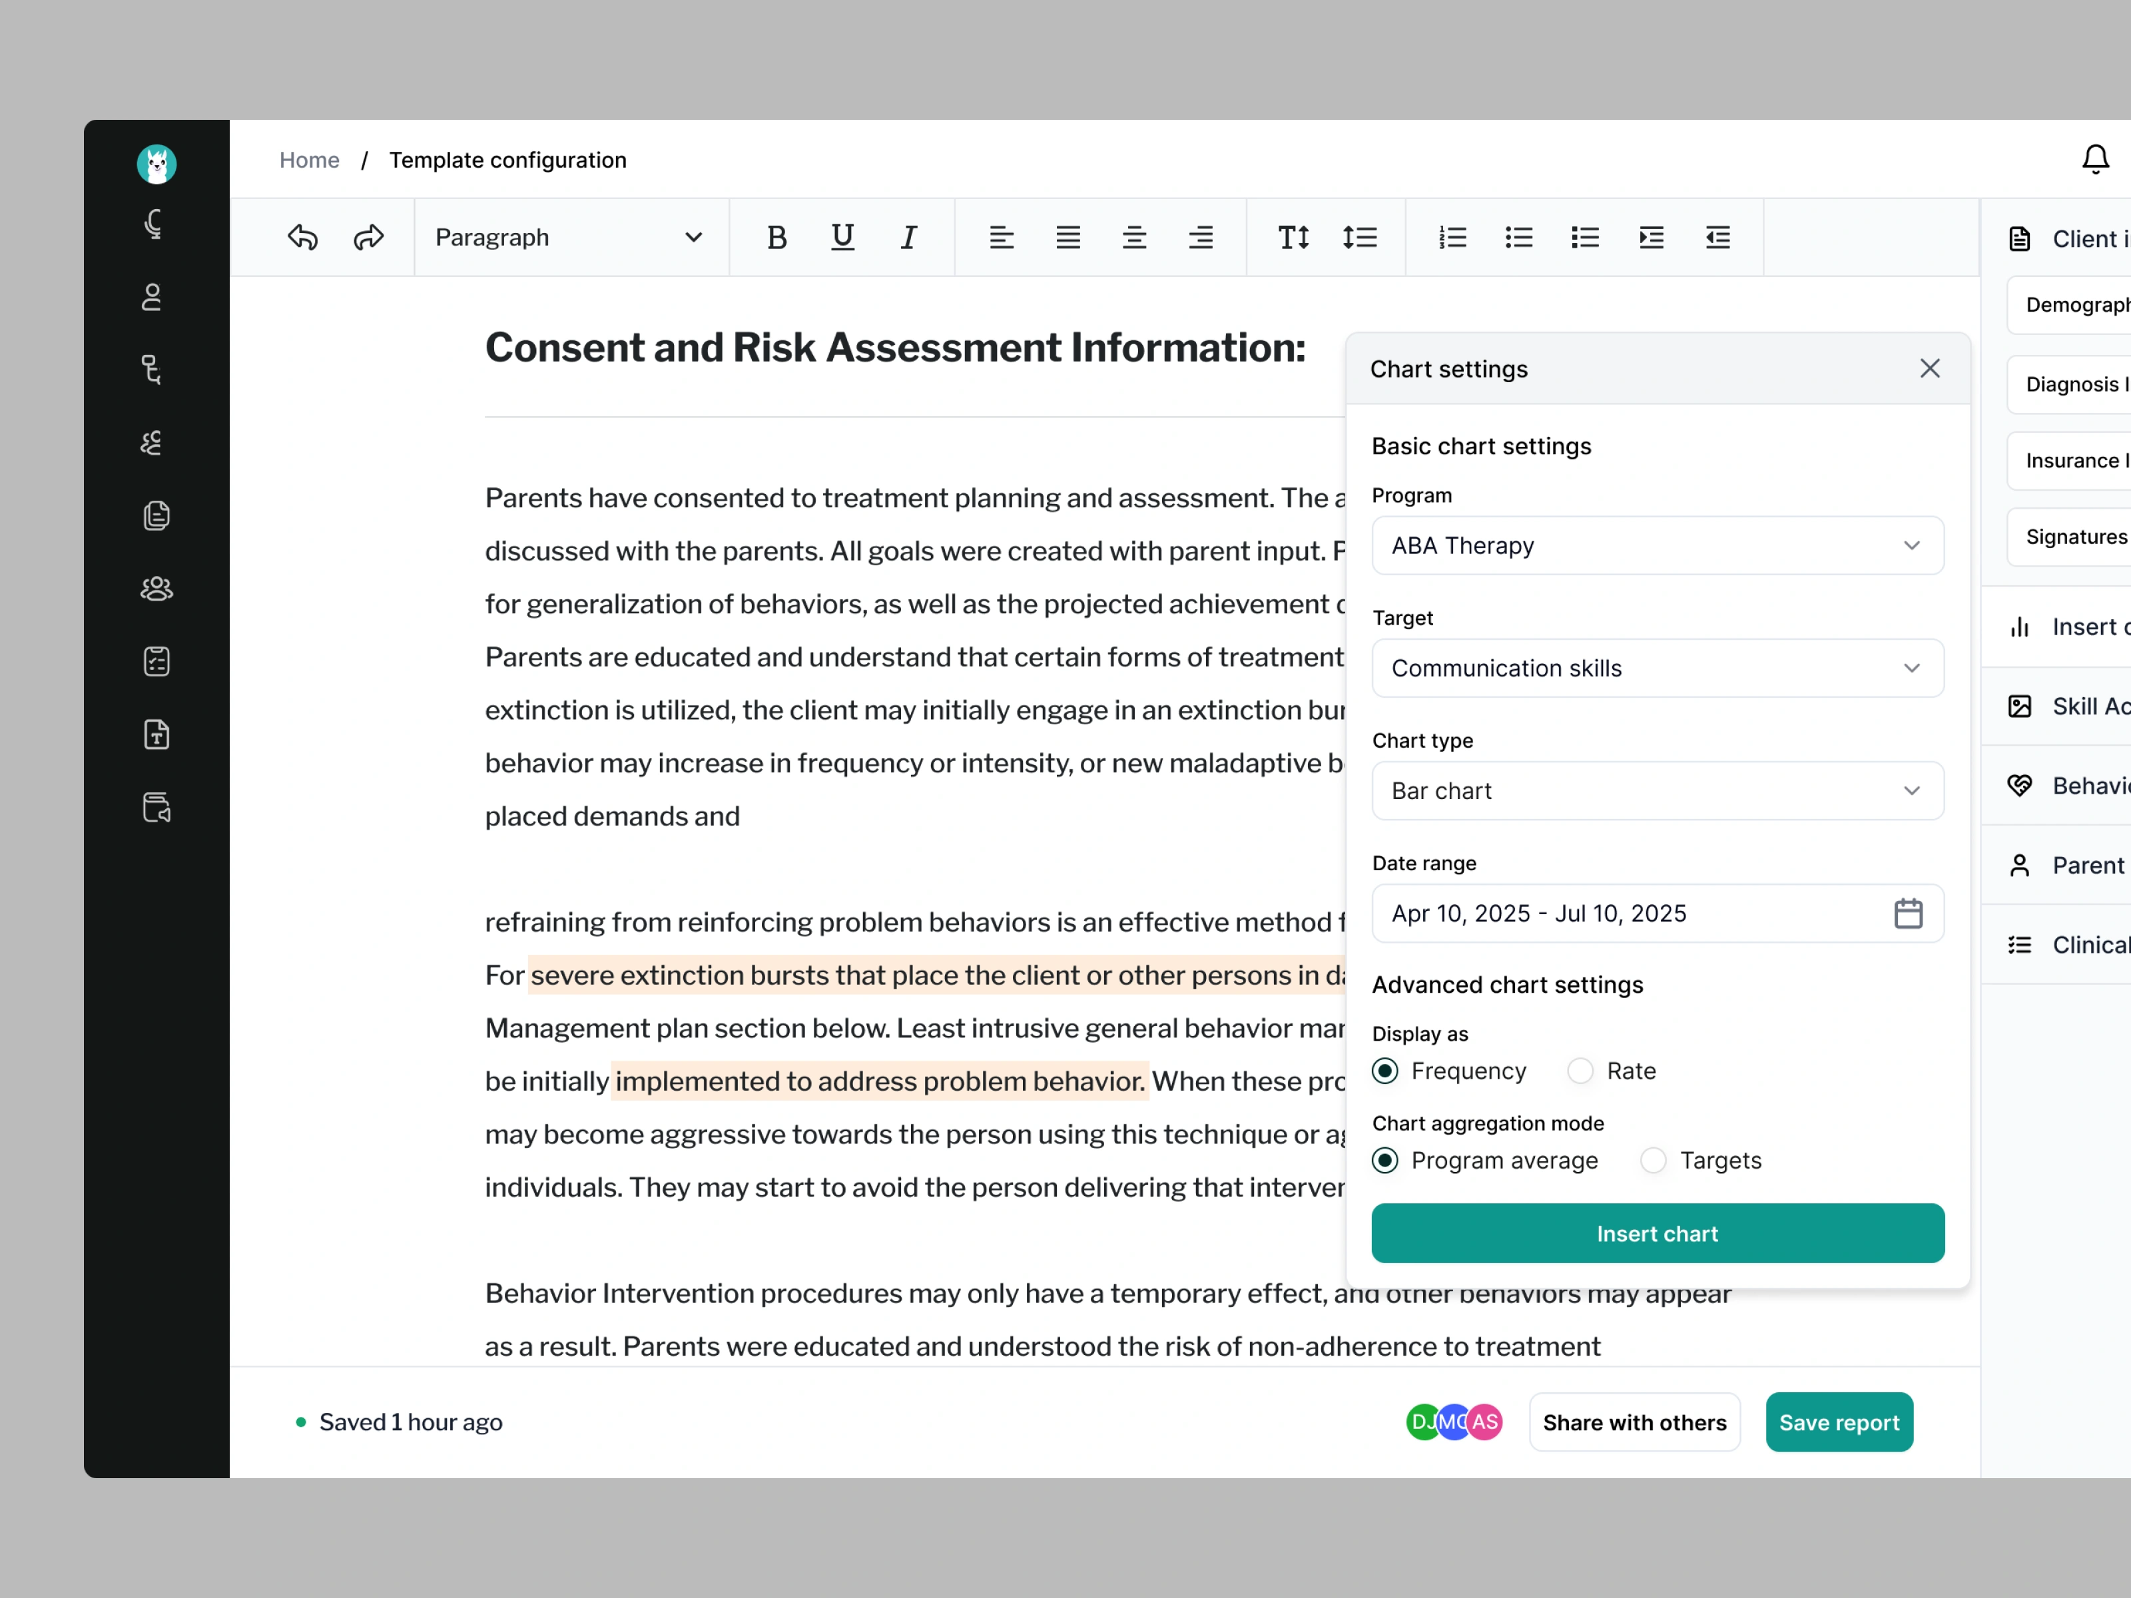Open the single user sidebar item
This screenshot has width=2131, height=1598.
coord(152,297)
